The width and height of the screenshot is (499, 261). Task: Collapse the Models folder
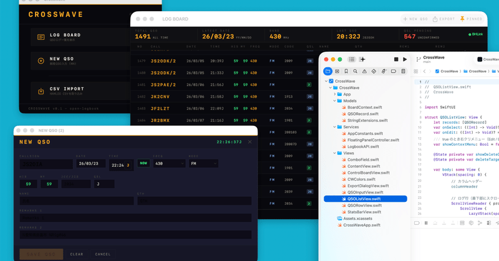(335, 101)
